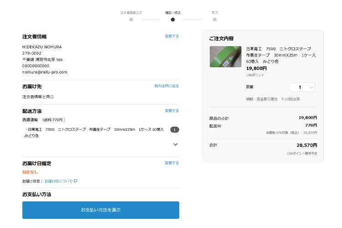Click the name HIDEKAZU NOMURA
This screenshot has width=342, height=228.
[x=42, y=47]
